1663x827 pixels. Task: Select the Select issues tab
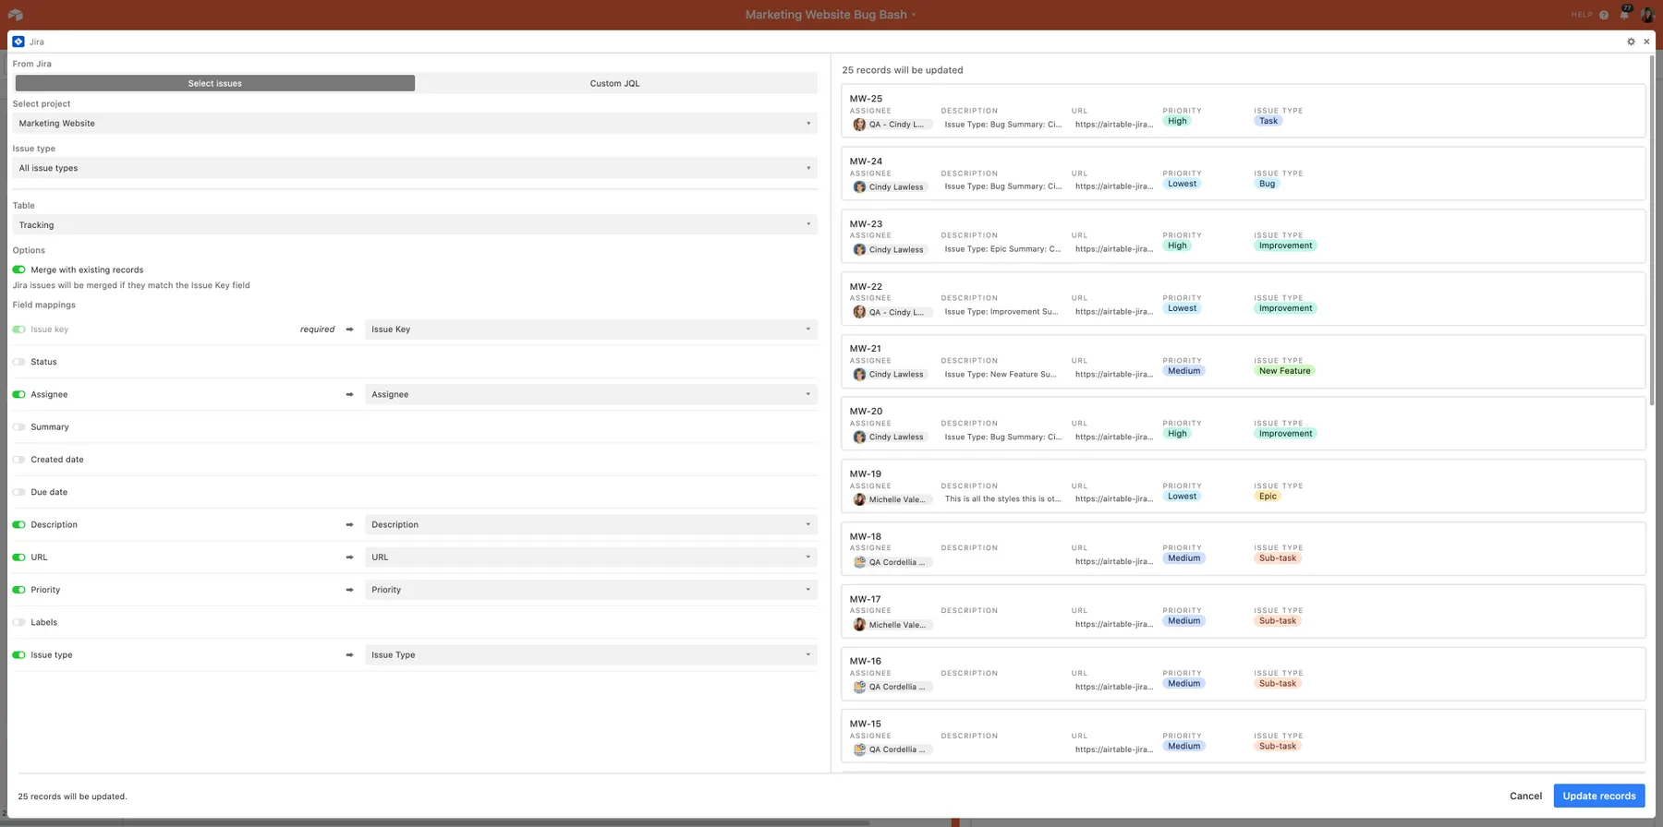[x=215, y=83]
